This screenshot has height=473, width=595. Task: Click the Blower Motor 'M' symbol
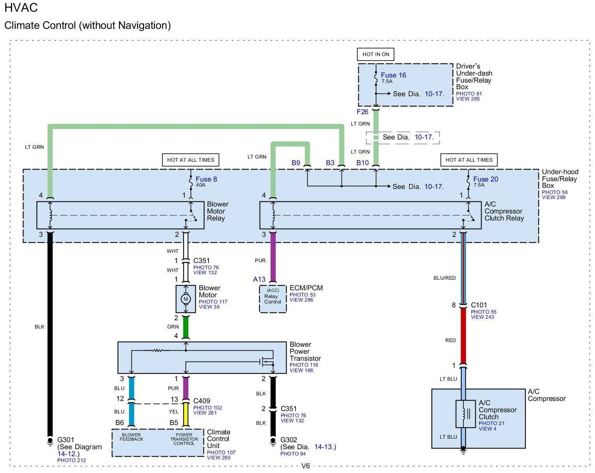(186, 299)
